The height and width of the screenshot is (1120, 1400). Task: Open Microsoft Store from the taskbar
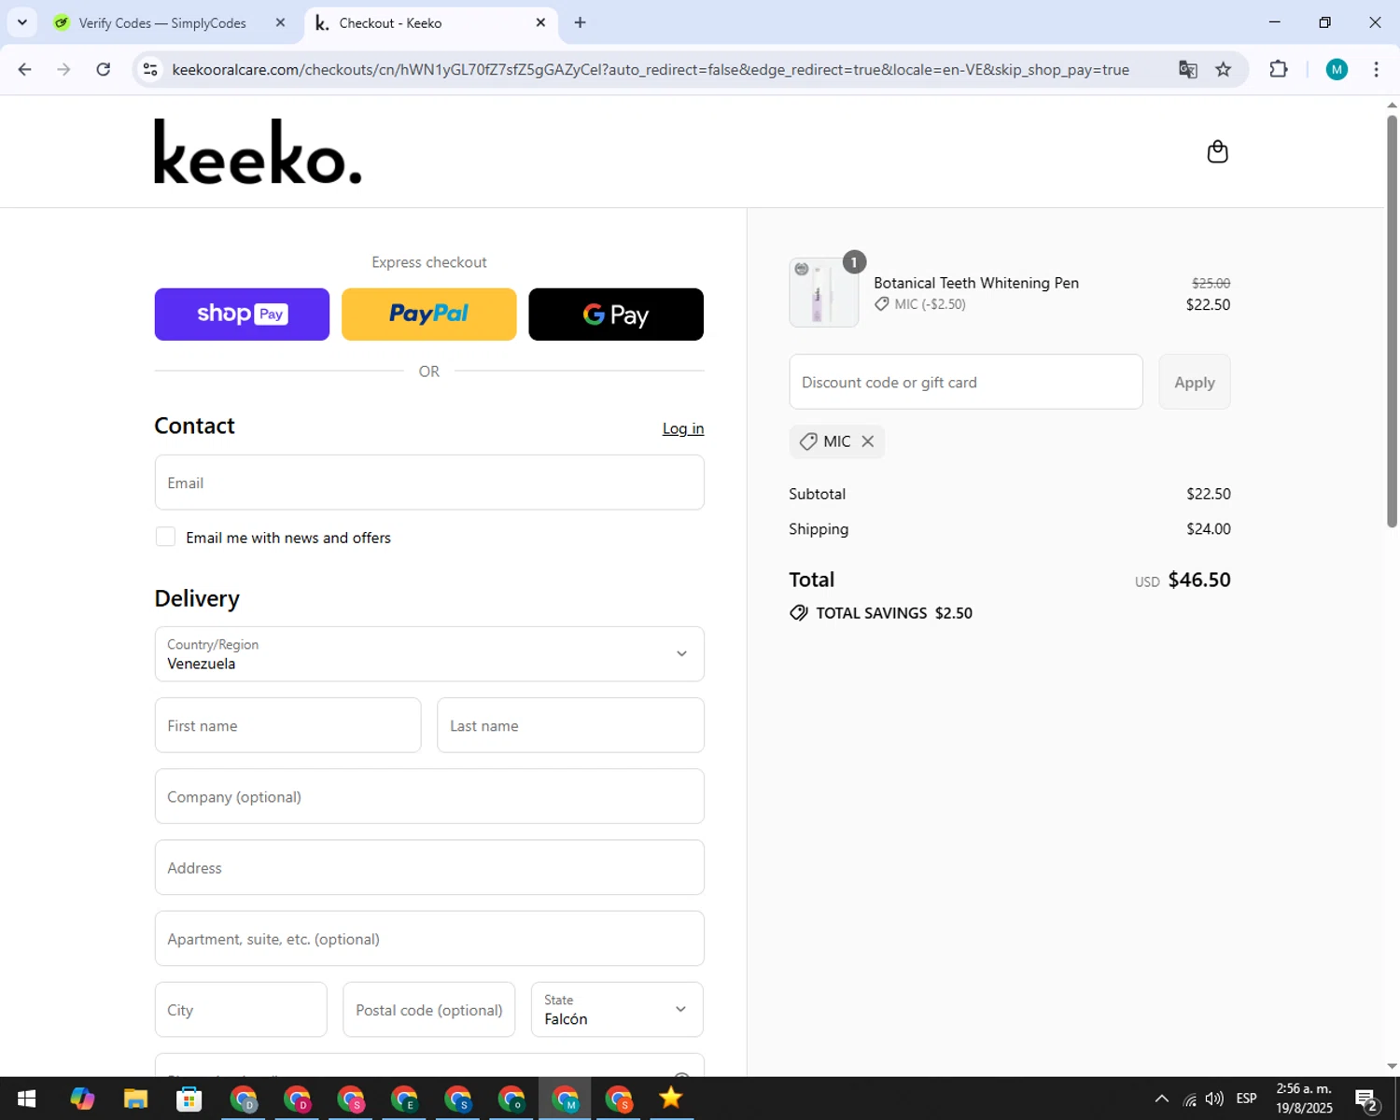pyautogui.click(x=189, y=1099)
